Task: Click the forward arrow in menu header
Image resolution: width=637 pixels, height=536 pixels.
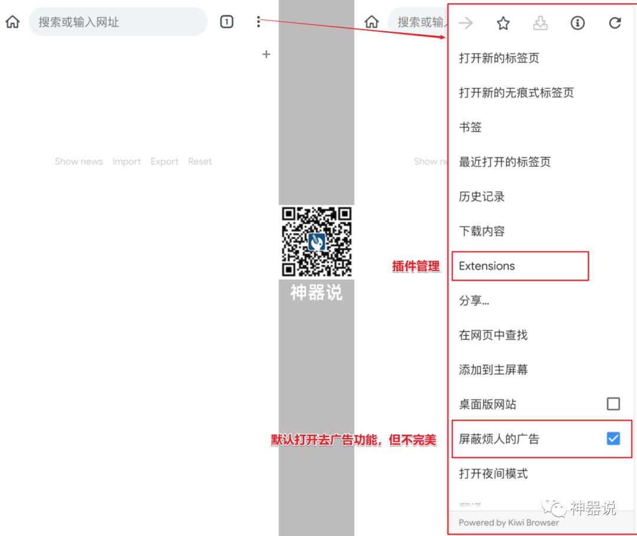Action: (466, 23)
